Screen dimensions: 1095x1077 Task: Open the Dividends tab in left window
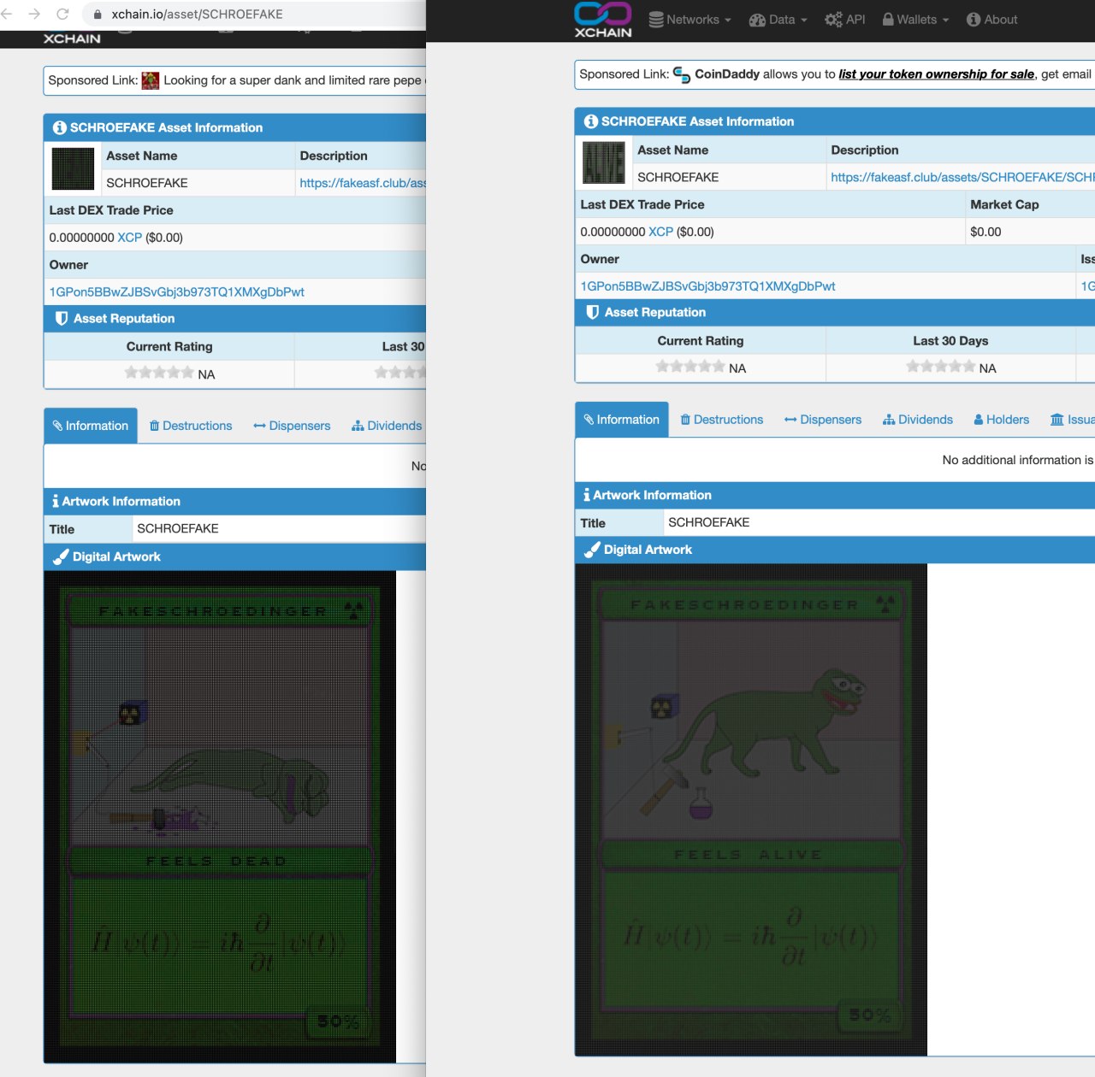point(387,426)
